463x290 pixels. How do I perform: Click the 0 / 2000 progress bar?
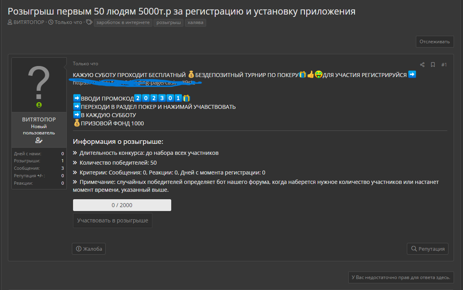click(122, 205)
